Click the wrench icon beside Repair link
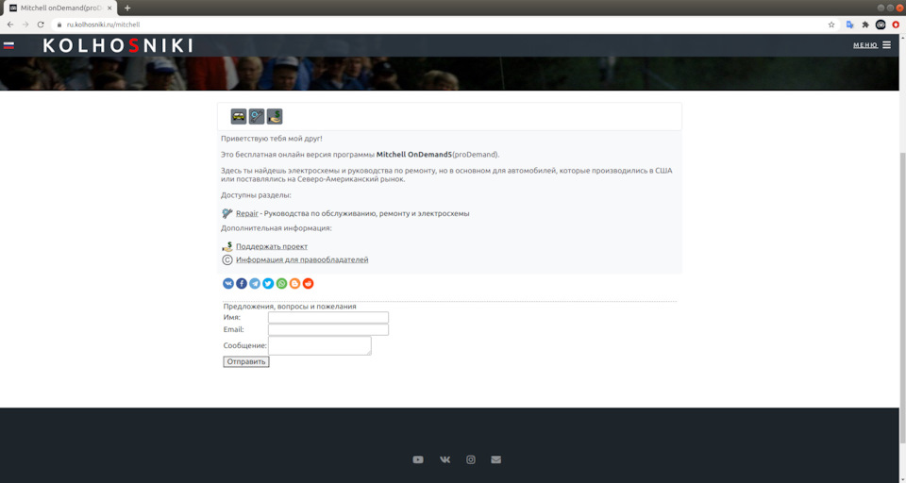 tap(227, 213)
